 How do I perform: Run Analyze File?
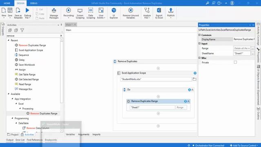point(147,13)
